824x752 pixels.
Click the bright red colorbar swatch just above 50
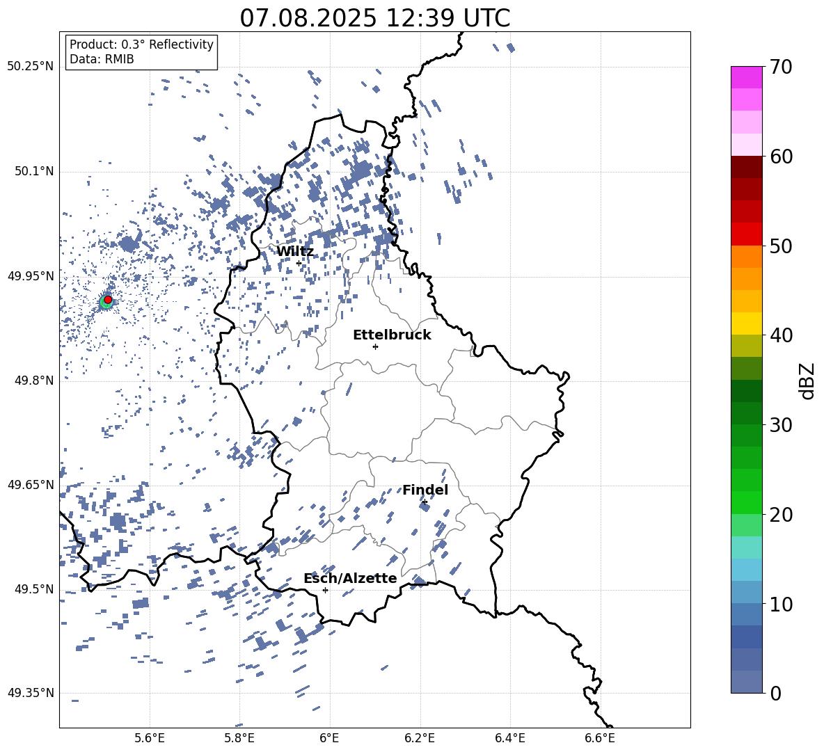click(x=747, y=234)
